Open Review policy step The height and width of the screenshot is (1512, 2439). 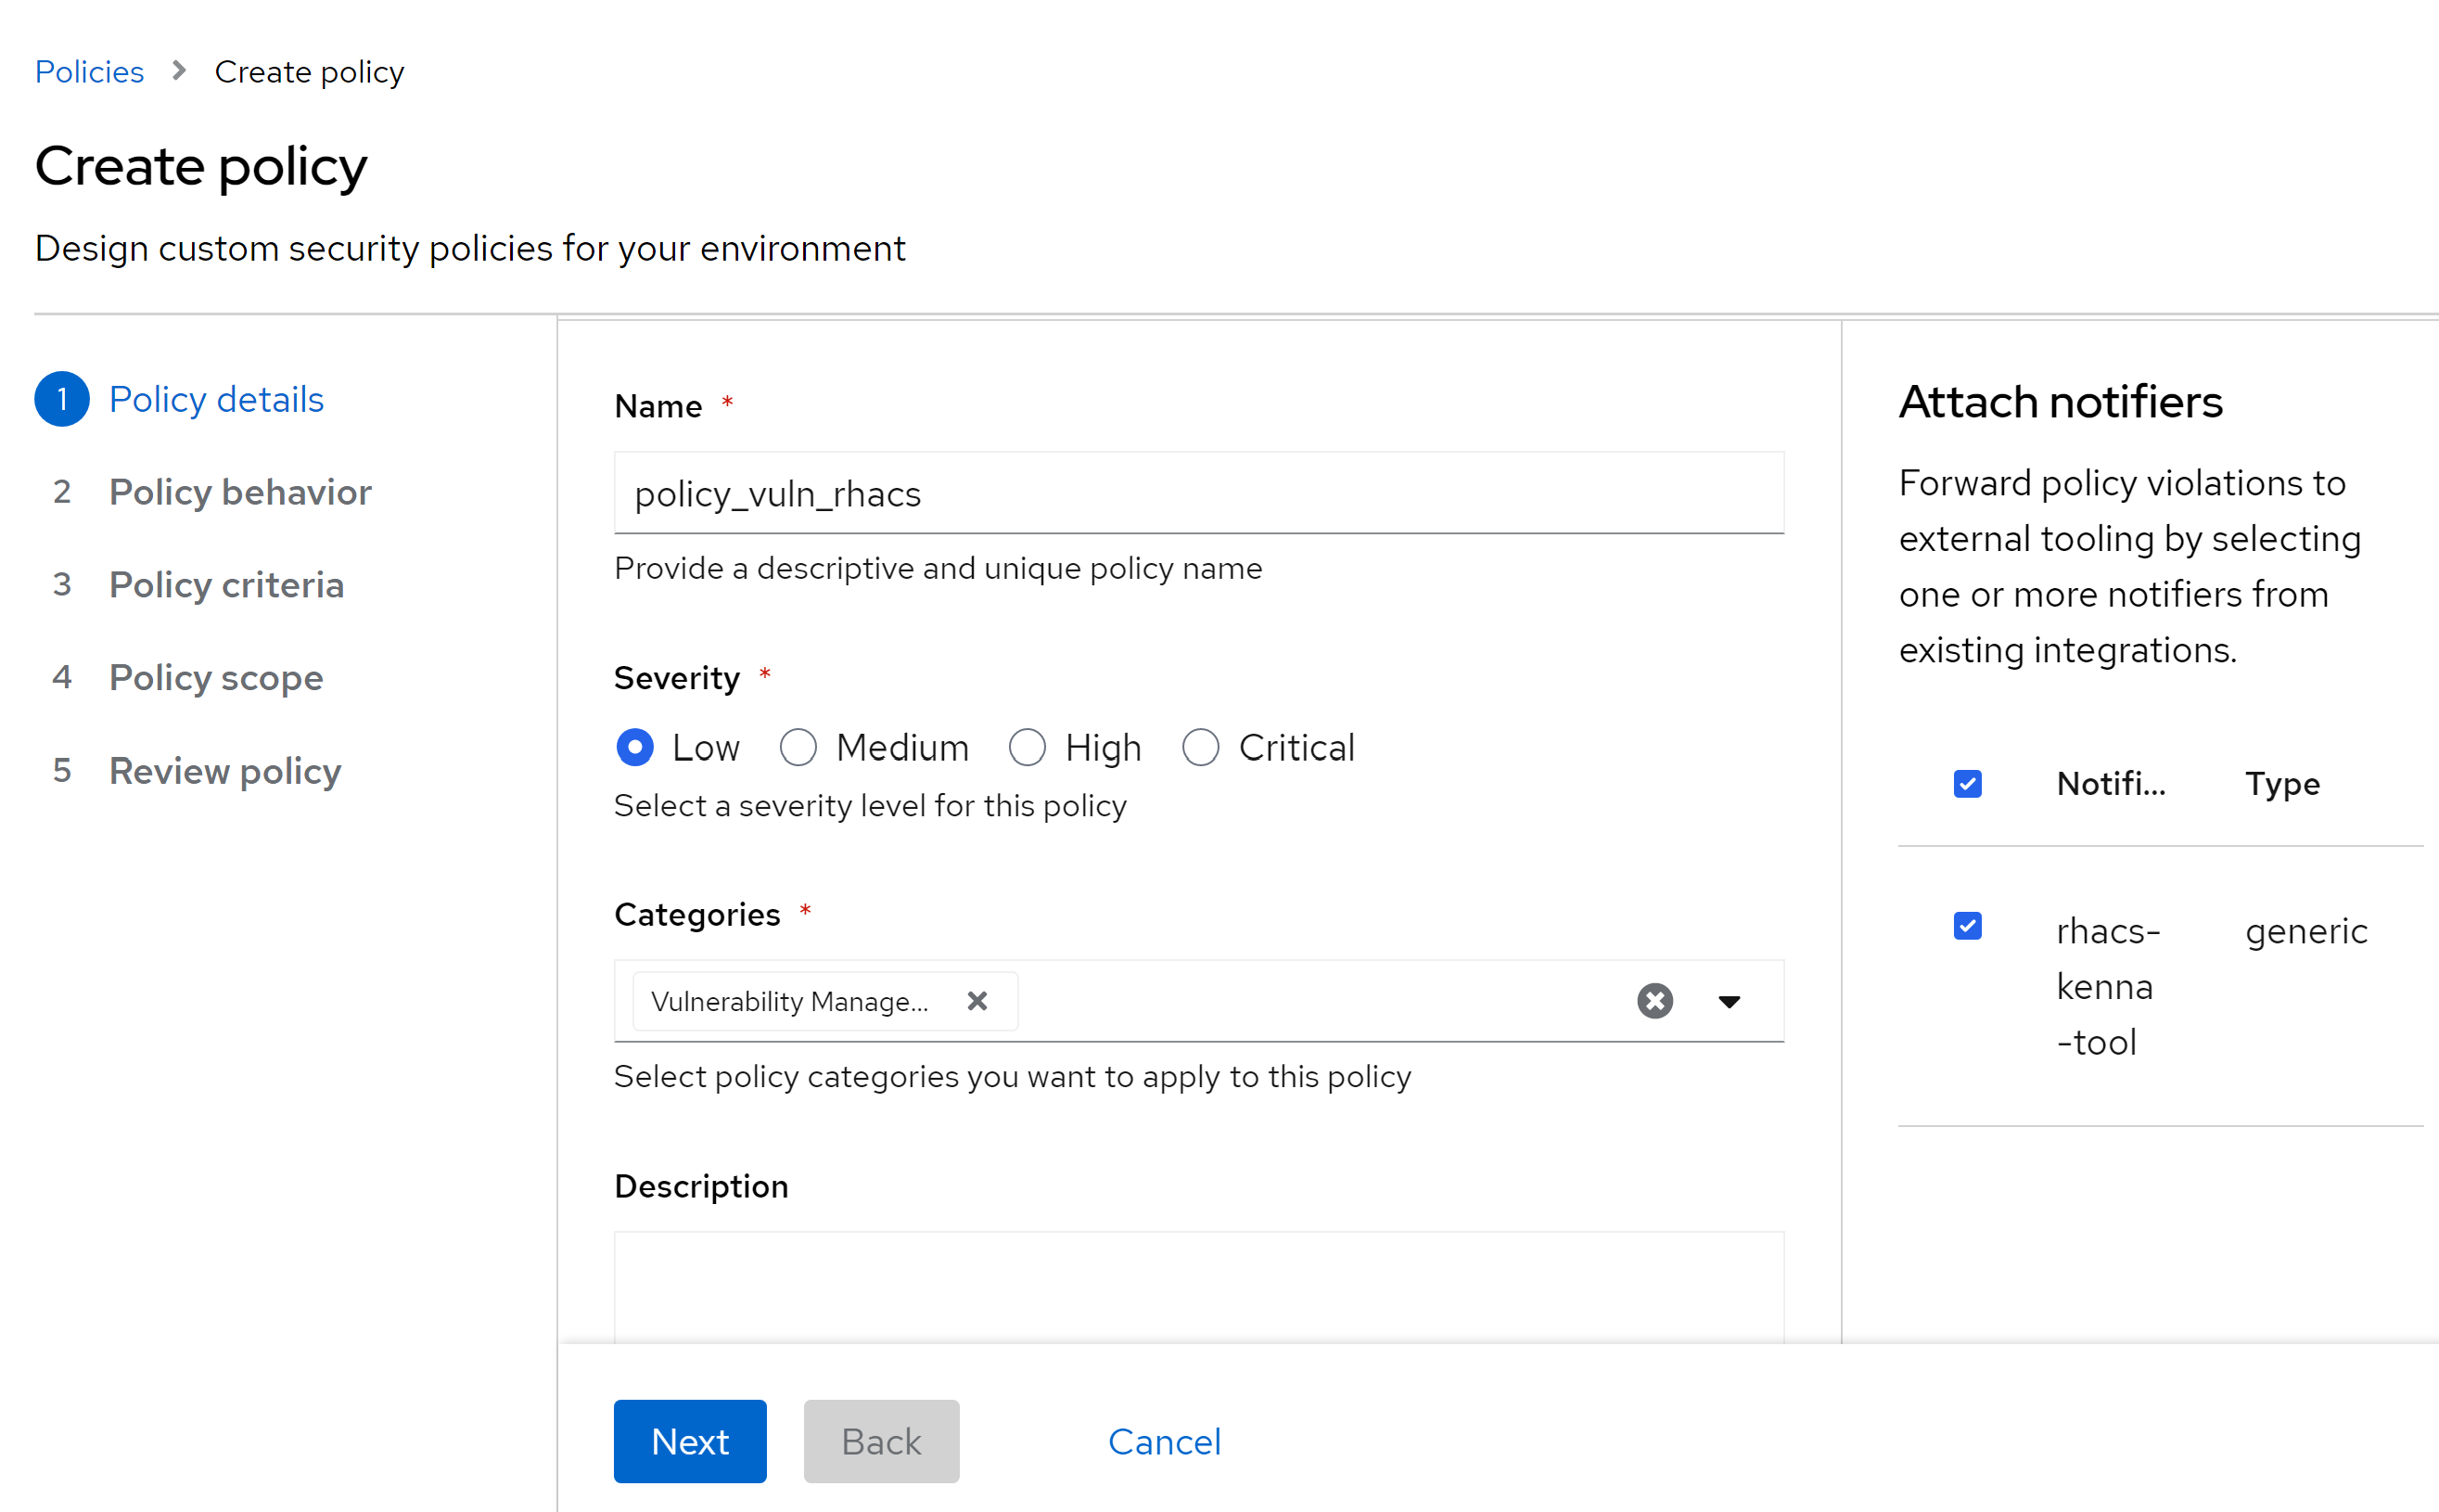(225, 771)
